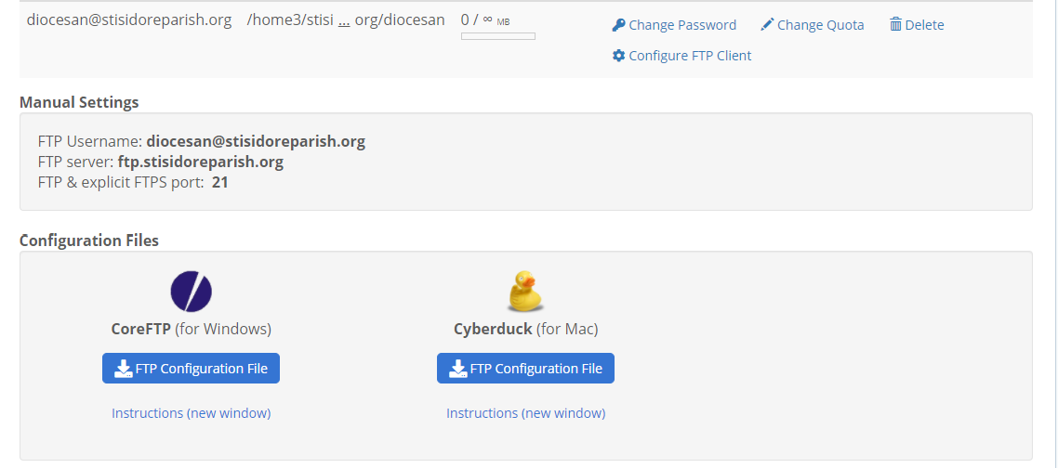Screen dimensions: 1058x468
Task: Click the ftp.stisidoreparish.org server text
Action: (x=200, y=162)
